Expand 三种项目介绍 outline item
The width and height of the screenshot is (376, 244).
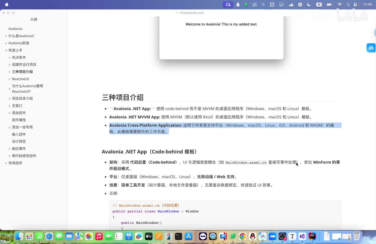10,72
